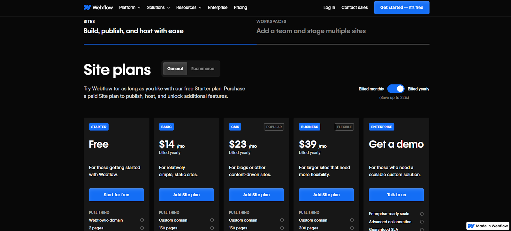Add Site plan for the Basic plan
The height and width of the screenshot is (231, 511).
(x=187, y=195)
